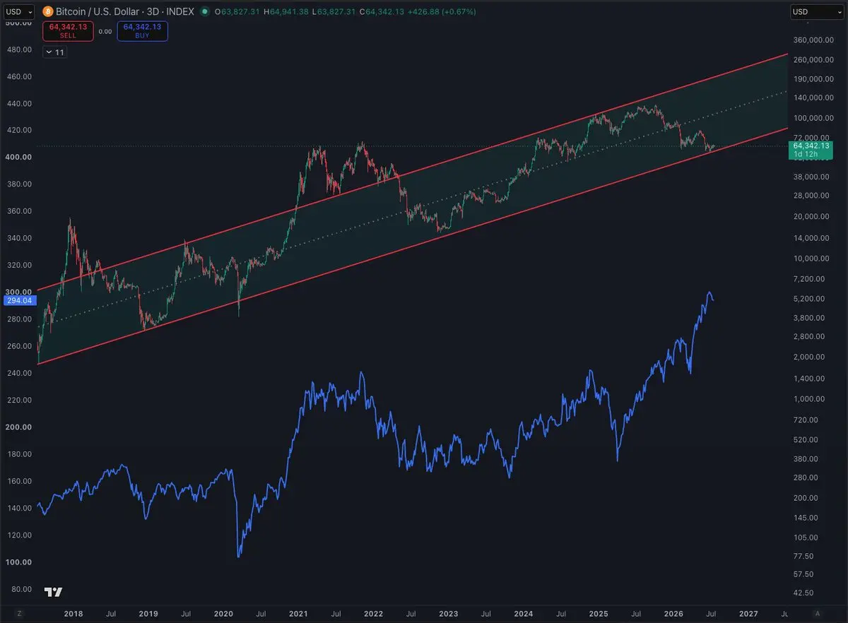This screenshot has height=623, width=848.
Task: Click the red SELL 64,342.13 button
Action: click(x=68, y=31)
